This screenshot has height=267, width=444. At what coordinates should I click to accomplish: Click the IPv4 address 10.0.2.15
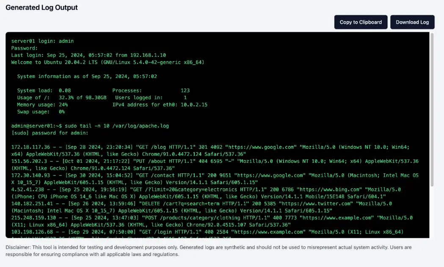194,104
